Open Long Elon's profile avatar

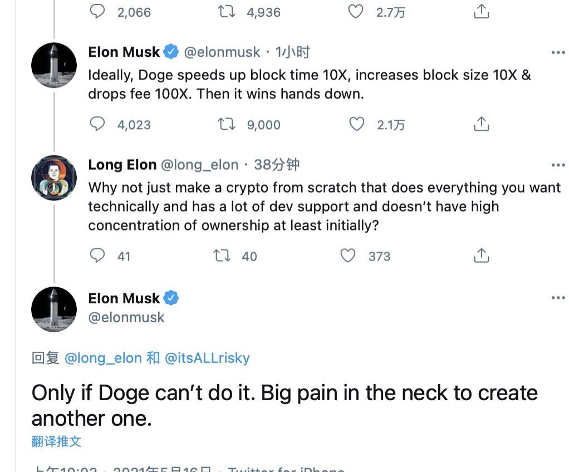[x=54, y=178]
